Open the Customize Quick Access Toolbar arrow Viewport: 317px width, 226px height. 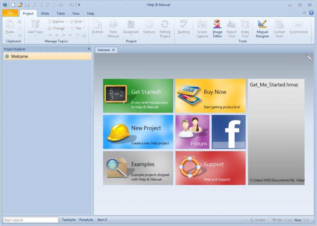click(79, 5)
